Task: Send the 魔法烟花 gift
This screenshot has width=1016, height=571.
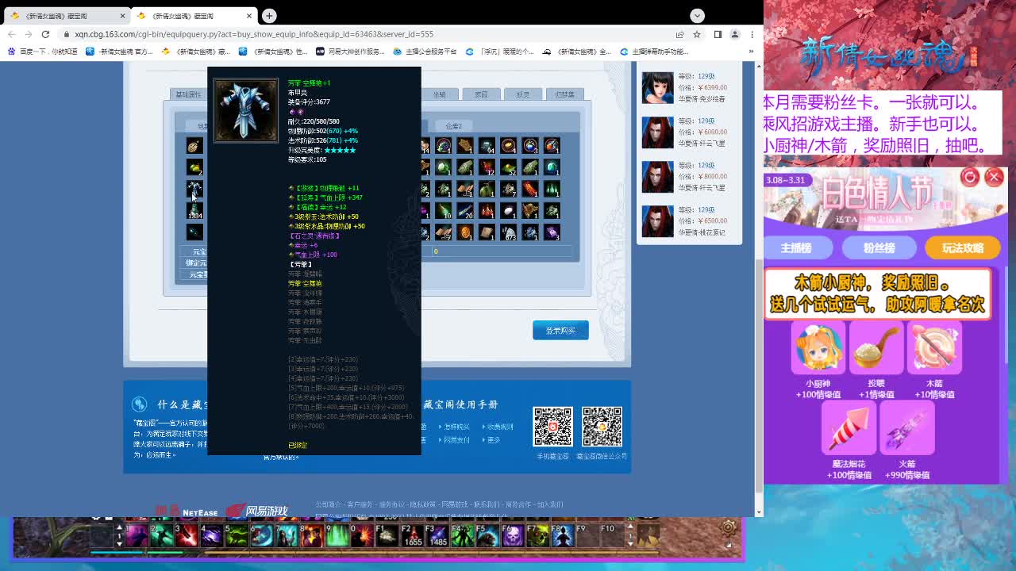Action: coord(849,429)
